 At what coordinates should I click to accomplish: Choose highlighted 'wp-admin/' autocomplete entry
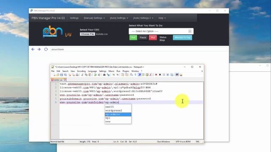[118, 114]
